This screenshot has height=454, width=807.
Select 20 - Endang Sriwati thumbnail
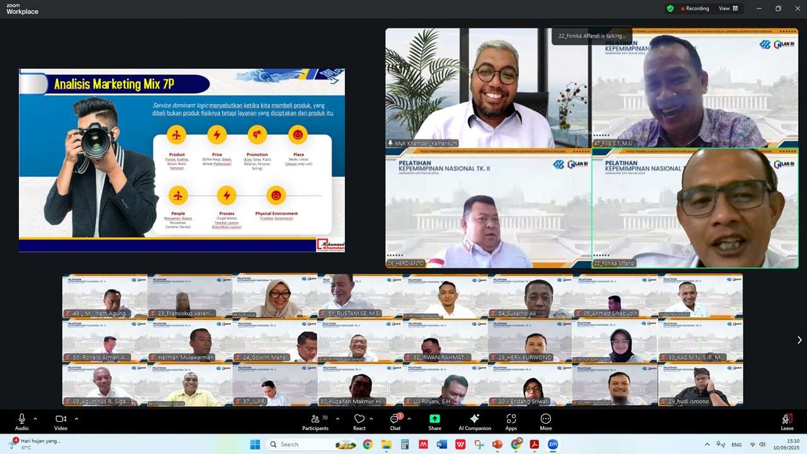pos(530,385)
